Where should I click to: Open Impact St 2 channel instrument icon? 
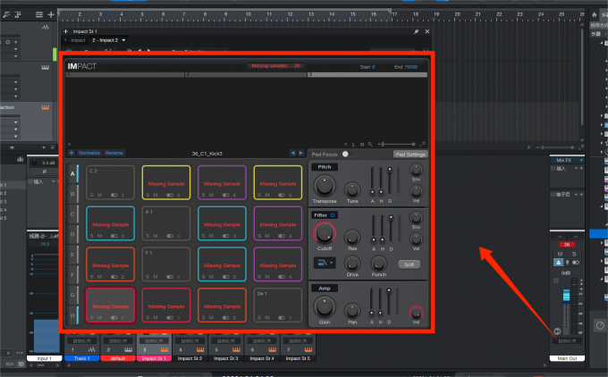tap(200, 349)
